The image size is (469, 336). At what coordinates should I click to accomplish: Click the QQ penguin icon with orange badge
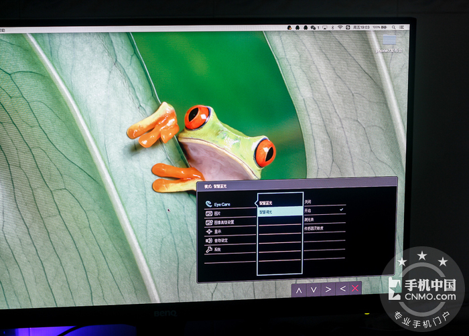click(x=289, y=27)
